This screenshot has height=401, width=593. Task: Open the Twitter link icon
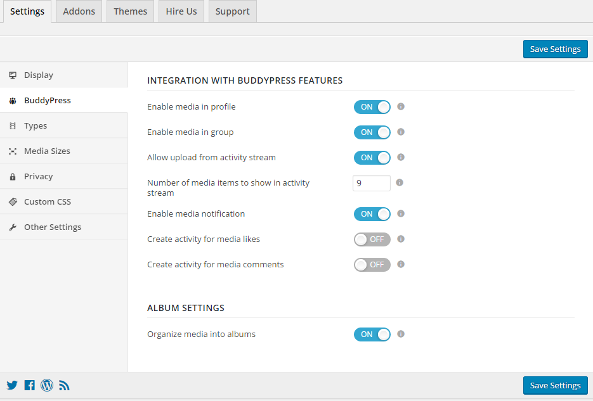pyautogui.click(x=12, y=385)
